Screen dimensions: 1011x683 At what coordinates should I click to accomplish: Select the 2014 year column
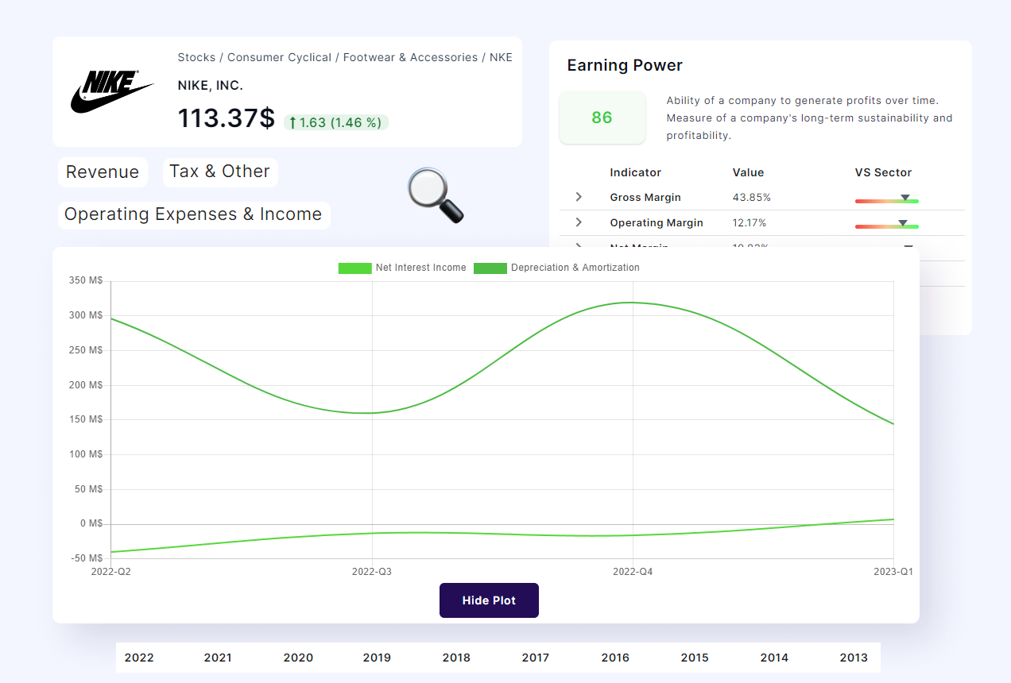coord(774,658)
